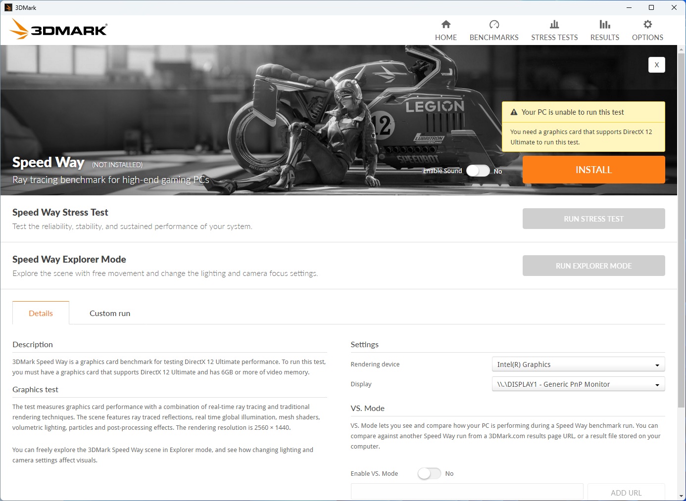686x501 pixels.
Task: Click the scrollbar up arrow
Action: tap(682, 49)
